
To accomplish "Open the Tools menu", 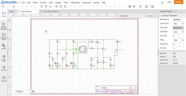I will pyautogui.click(x=66, y=3).
